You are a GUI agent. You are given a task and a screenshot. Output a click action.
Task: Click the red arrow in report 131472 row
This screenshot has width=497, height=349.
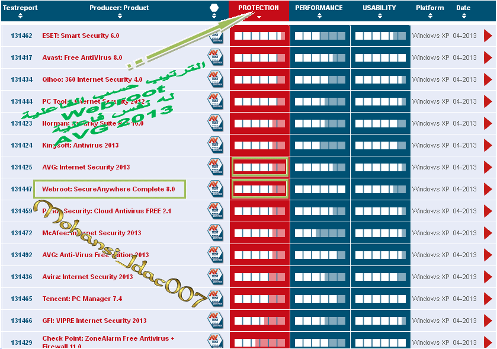488,233
